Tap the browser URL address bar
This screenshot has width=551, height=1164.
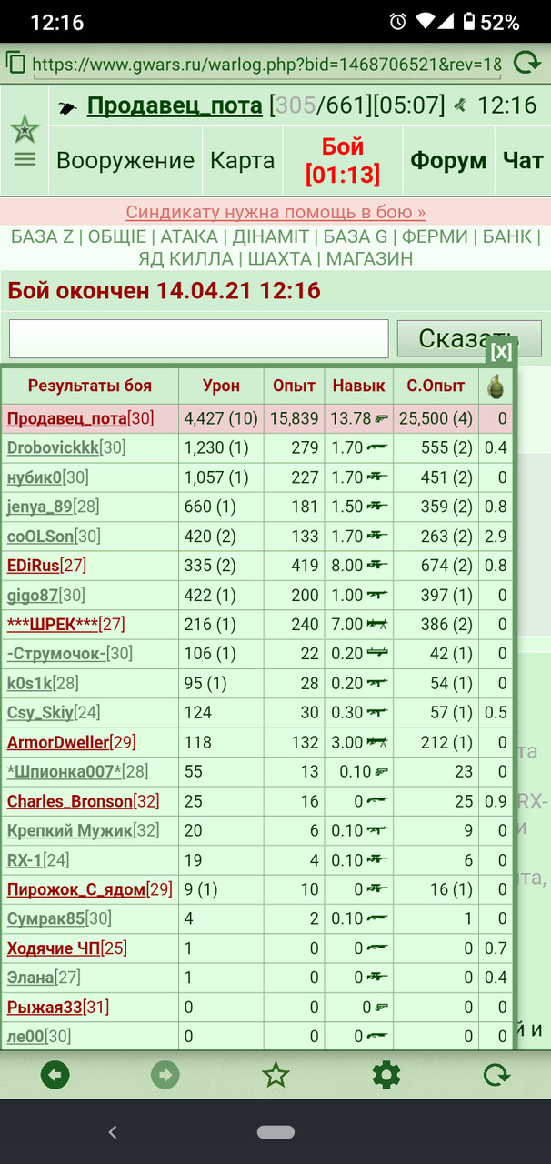pos(266,65)
